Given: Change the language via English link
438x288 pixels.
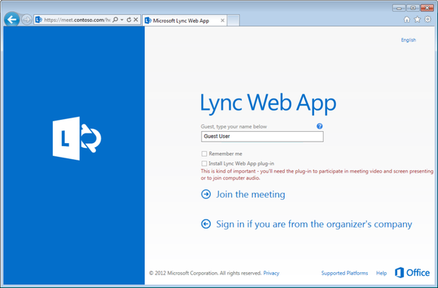Looking at the screenshot, I should coord(409,40).
